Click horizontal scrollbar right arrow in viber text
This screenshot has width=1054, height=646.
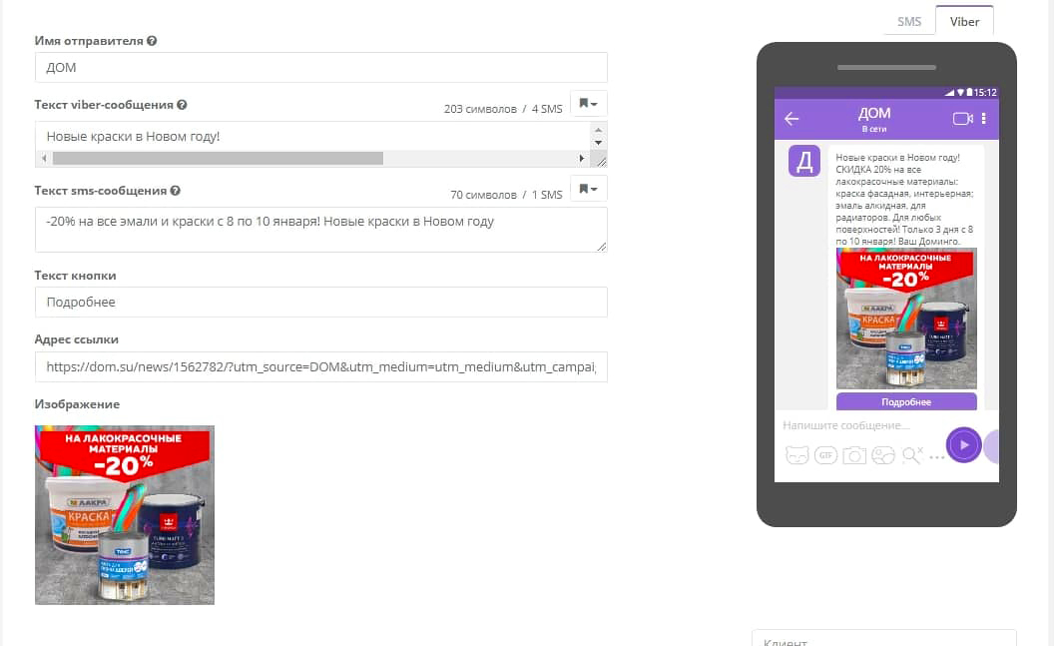582,159
